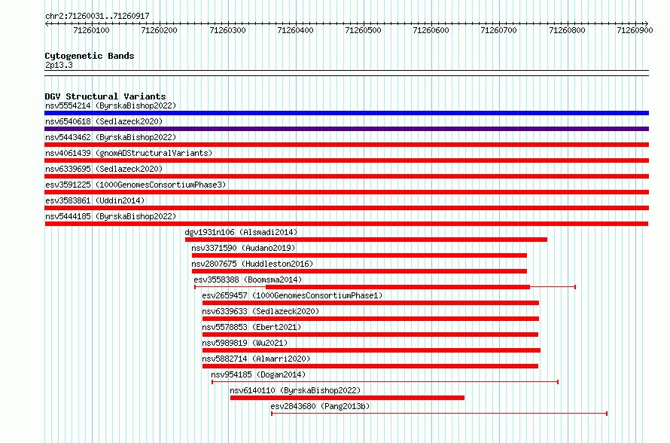Viewport: 670px width, 443px height.
Task: Select the red bar under nsv5443462
Action: coord(346,145)
